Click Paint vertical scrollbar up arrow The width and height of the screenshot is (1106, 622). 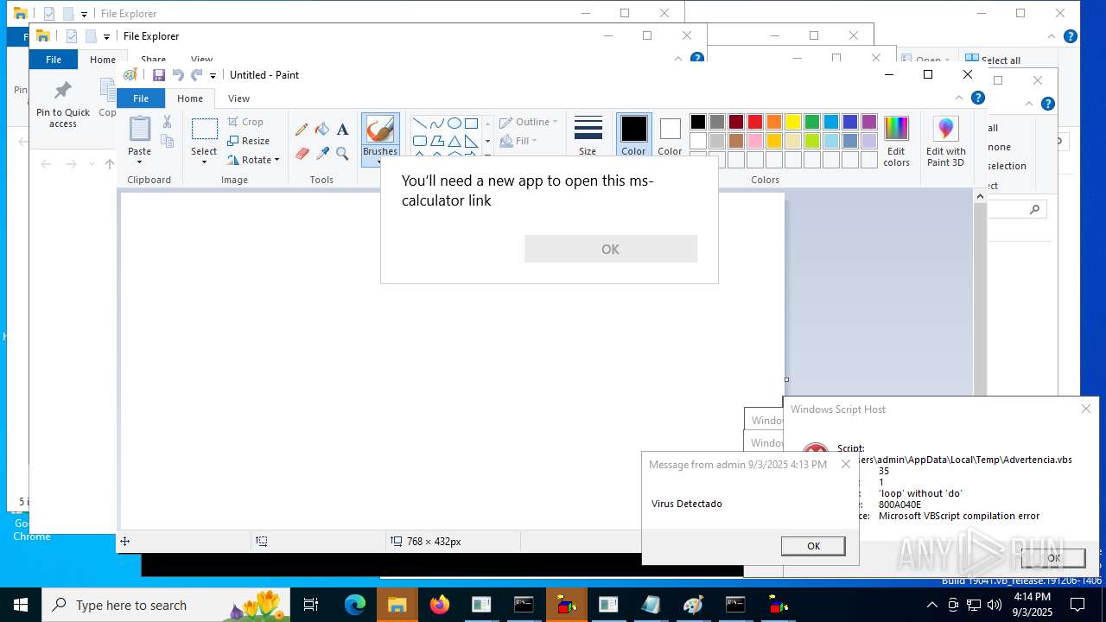click(980, 196)
